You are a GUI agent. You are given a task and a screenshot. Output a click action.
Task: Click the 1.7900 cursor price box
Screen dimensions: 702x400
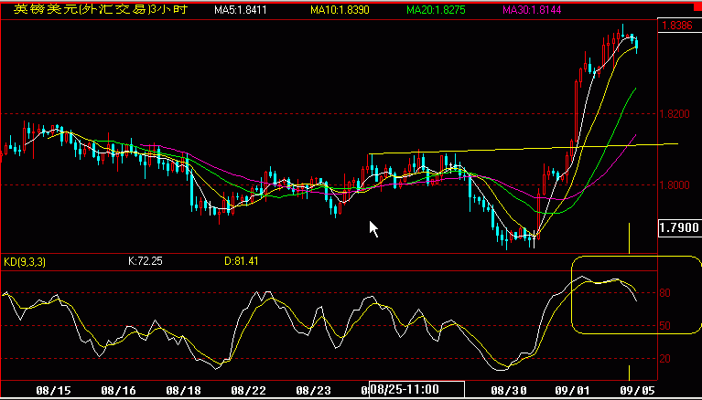[x=679, y=227]
